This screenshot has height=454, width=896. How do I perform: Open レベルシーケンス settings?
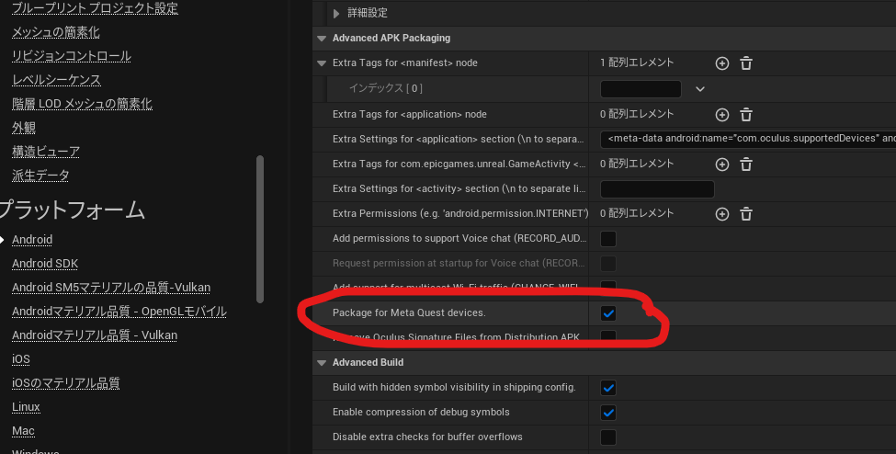click(56, 80)
